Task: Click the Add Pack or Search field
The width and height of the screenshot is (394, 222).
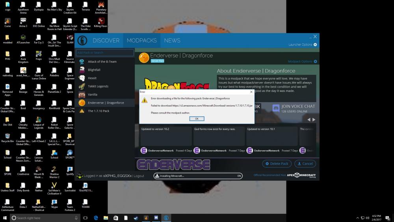Action: pyautogui.click(x=105, y=52)
